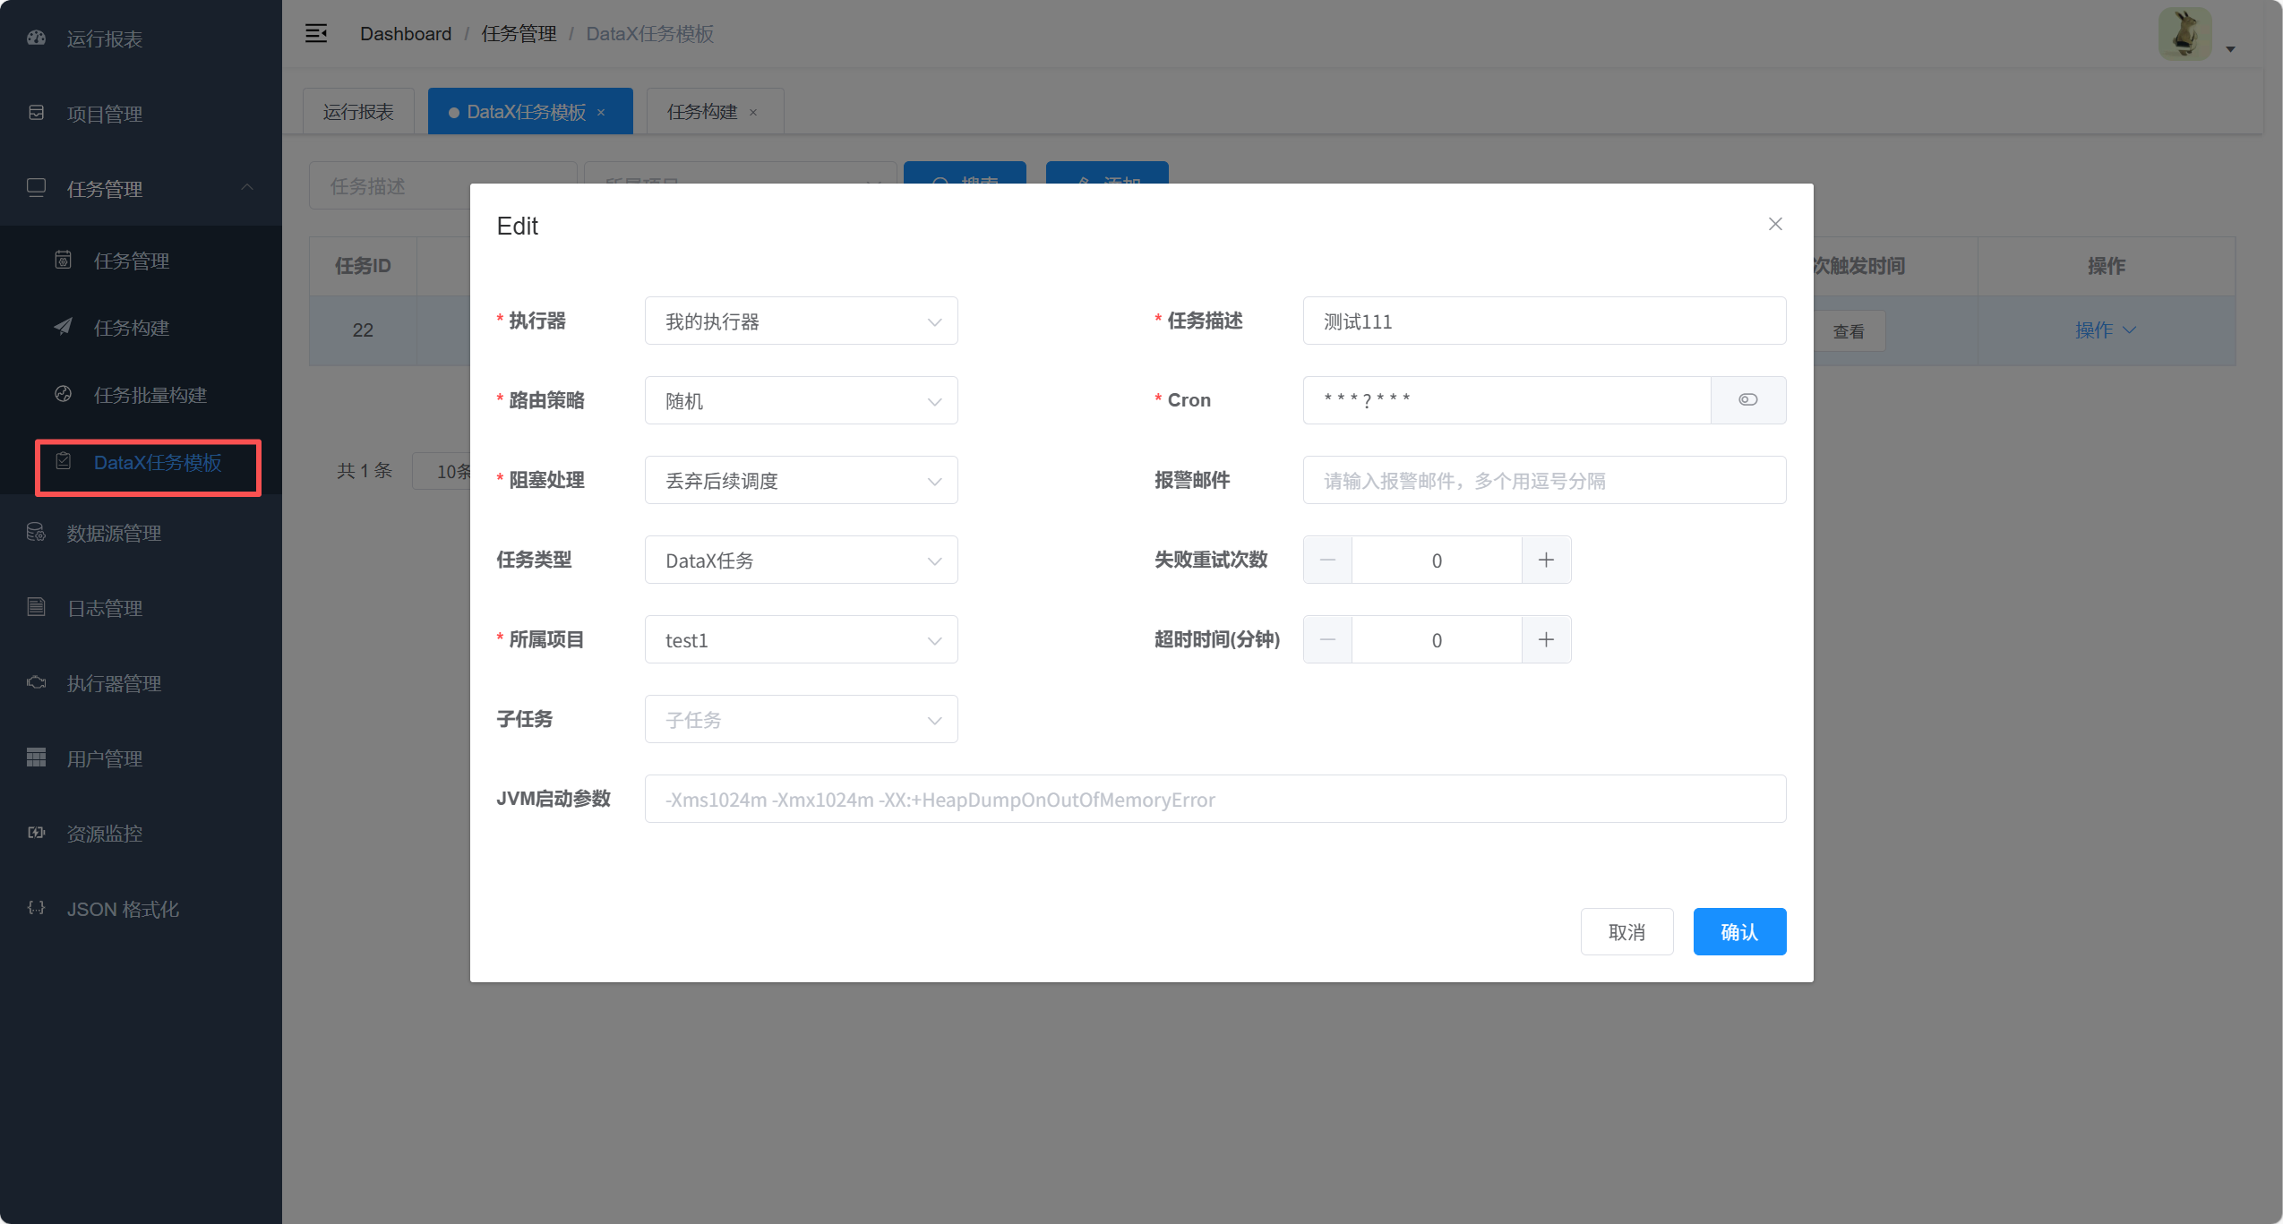Image resolution: width=2283 pixels, height=1224 pixels.
Task: Expand the 阻塞处理 dropdown
Action: coord(801,481)
